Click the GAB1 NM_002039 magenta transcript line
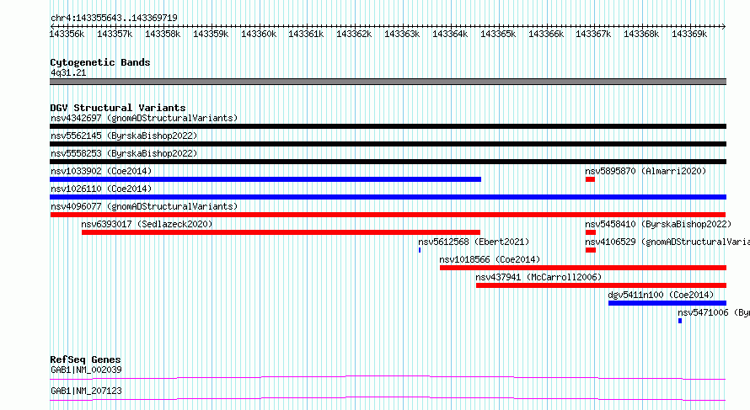Image resolution: width=750 pixels, height=410 pixels. click(388, 377)
